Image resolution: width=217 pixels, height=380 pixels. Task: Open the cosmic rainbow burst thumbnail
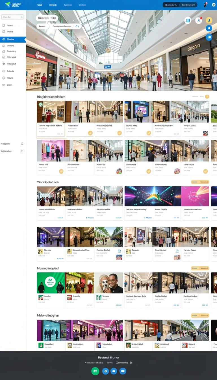point(153,196)
